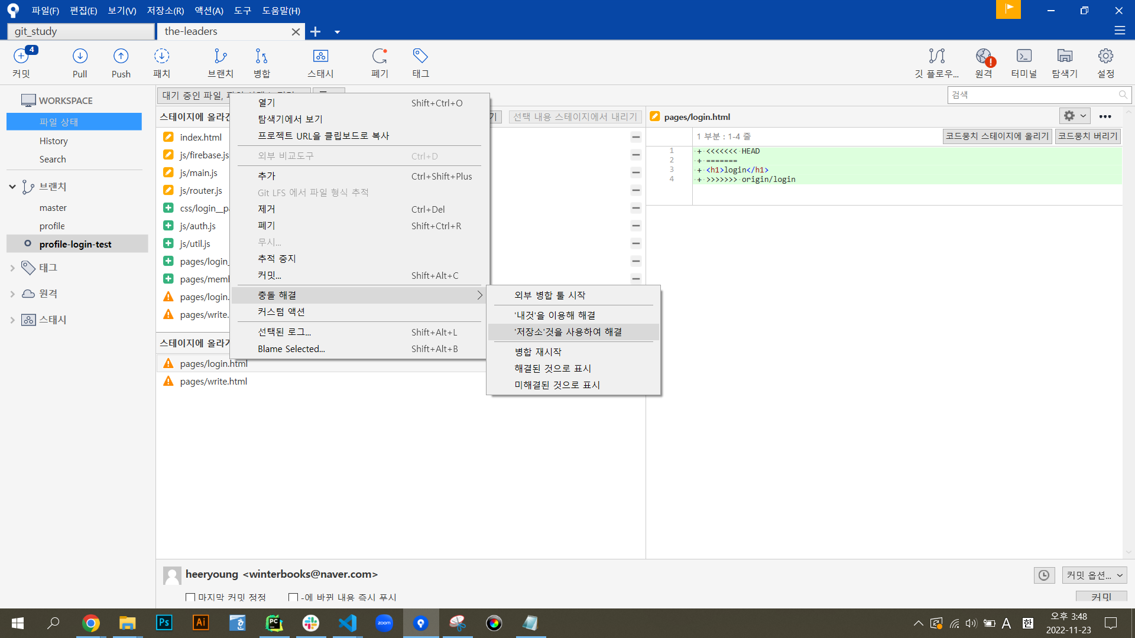Click the 브랜치 (branch) toolbar icon

click(x=220, y=63)
